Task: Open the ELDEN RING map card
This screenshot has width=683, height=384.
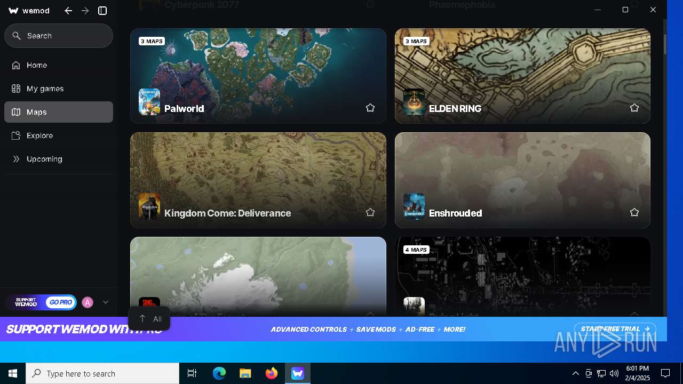Action: 522,76
